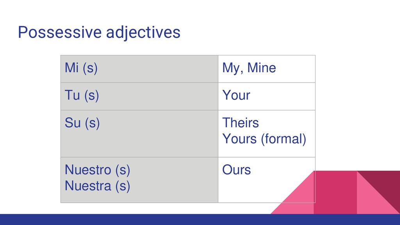Select the Su (s) table cell
The image size is (400, 225).
click(139, 134)
